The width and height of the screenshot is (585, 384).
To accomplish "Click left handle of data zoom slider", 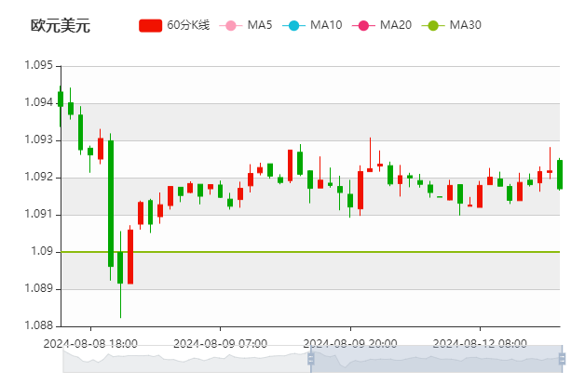I will pos(310,359).
